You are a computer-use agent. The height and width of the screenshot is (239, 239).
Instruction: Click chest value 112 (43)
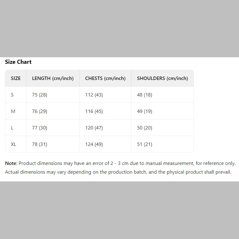[94, 95]
